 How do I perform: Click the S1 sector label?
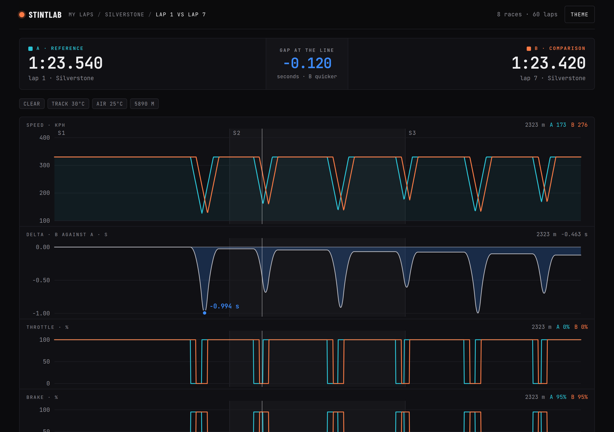61,133
